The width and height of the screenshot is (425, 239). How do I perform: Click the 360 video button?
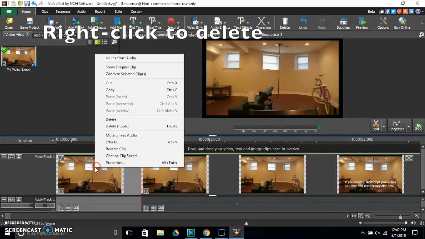(418, 126)
